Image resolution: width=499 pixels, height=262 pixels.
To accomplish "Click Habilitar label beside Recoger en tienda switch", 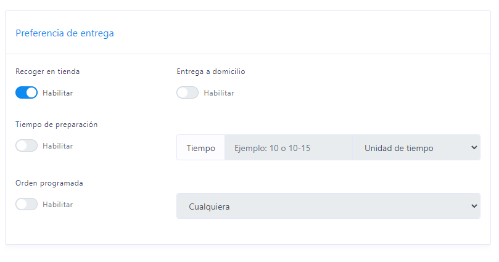I will 57,93.
